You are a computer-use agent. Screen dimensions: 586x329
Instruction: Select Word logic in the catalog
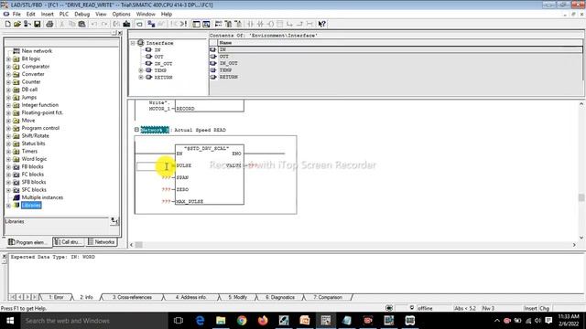(x=34, y=159)
